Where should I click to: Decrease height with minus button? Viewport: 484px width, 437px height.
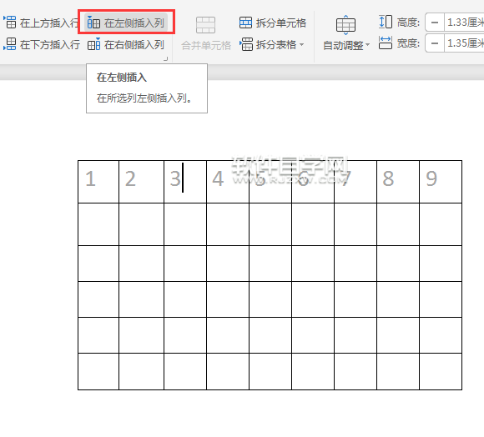pyautogui.click(x=435, y=23)
